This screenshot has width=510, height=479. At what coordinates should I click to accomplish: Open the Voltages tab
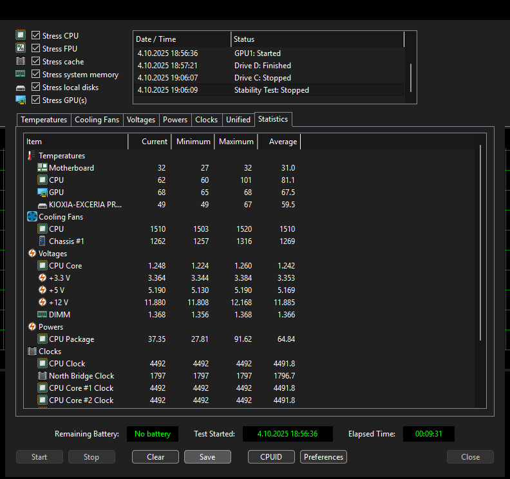141,120
